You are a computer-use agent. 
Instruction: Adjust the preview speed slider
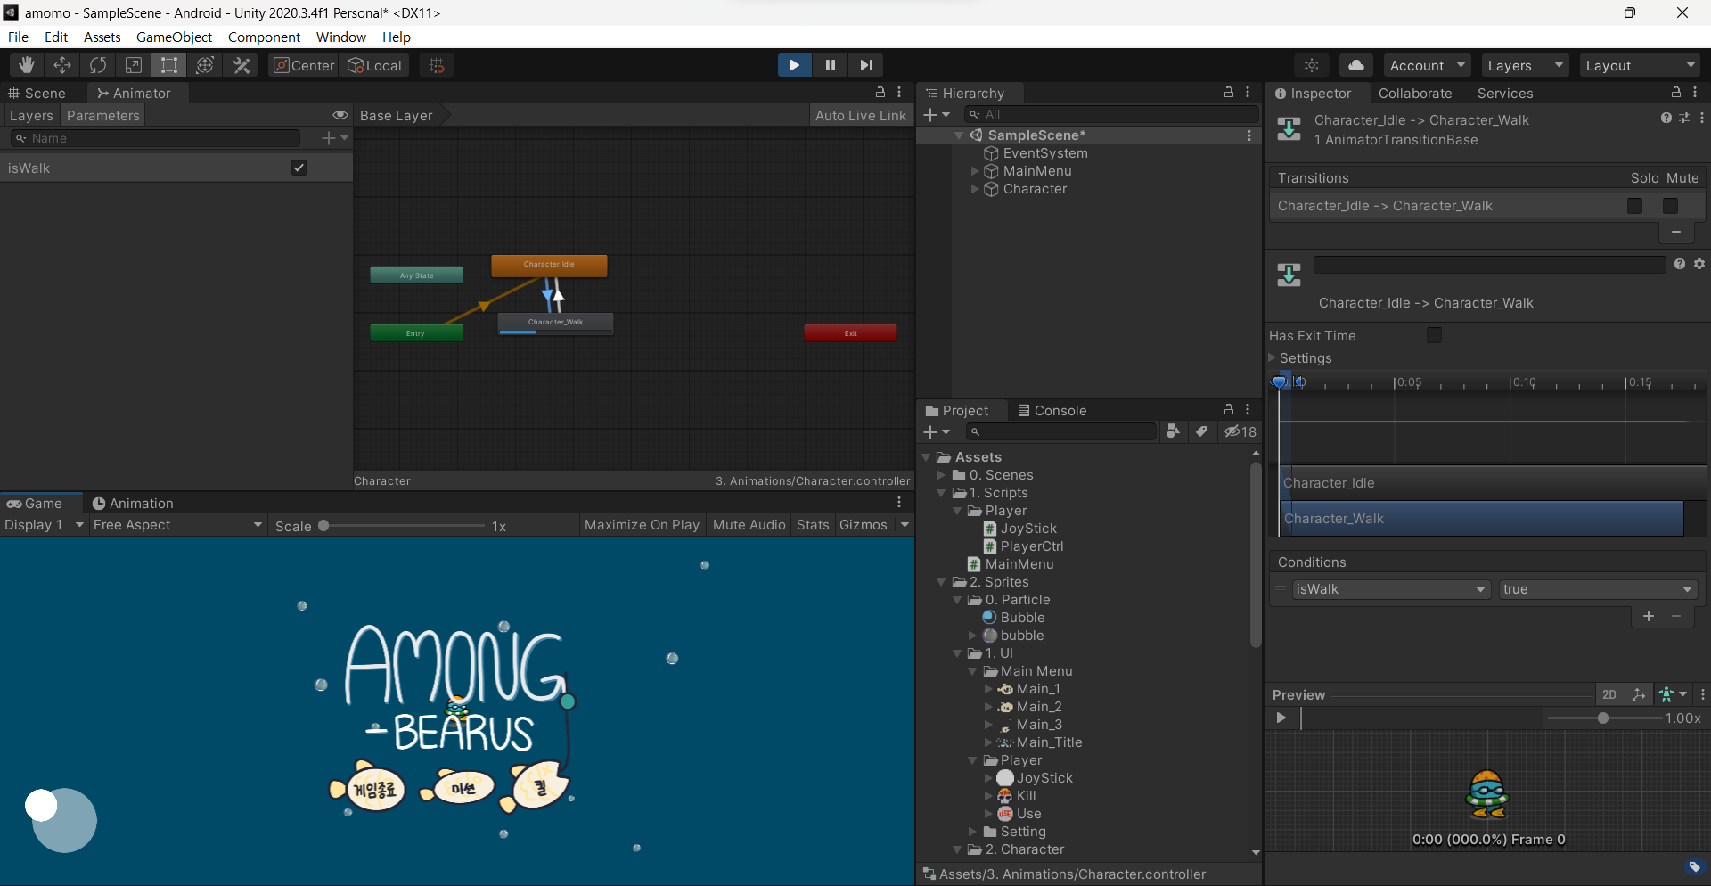tap(1603, 718)
